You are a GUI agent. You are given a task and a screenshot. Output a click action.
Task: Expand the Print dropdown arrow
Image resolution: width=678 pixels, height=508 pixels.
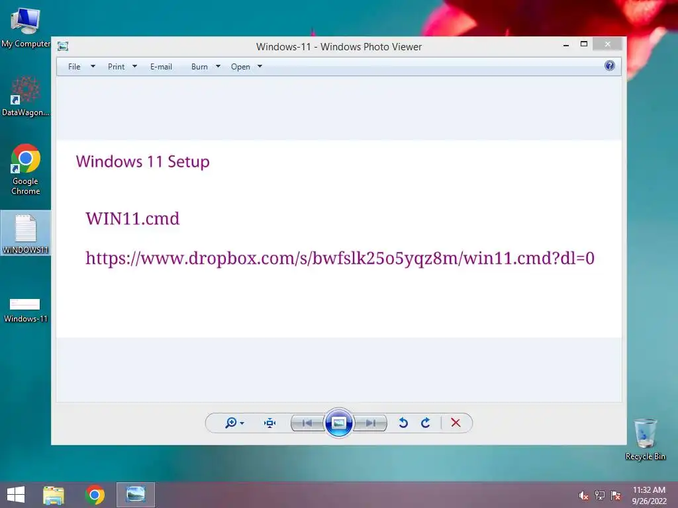(134, 67)
